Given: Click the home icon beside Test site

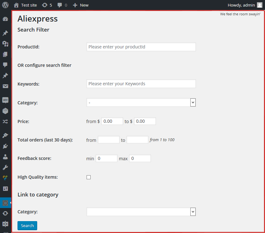Looking at the screenshot, I should click(16, 5).
